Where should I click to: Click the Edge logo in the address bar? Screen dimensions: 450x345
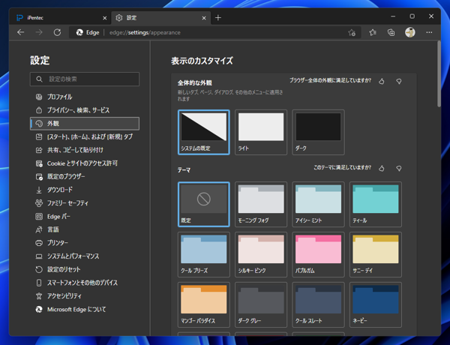coord(79,32)
